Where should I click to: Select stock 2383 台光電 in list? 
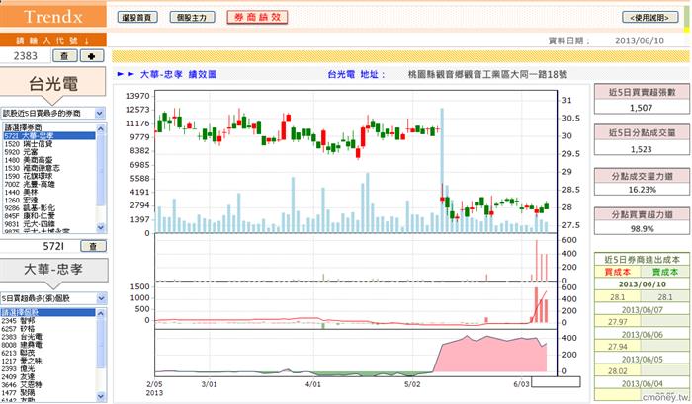coord(47,337)
